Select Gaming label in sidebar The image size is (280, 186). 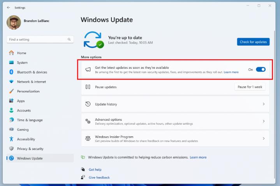23,130
